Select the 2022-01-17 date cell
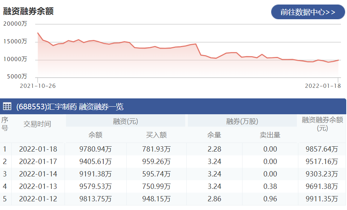 pyautogui.click(x=38, y=161)
